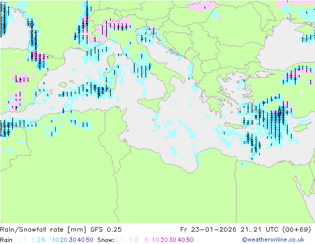315x244 pixels.
Task: Click Sicily island on the map
Action: click(x=150, y=104)
